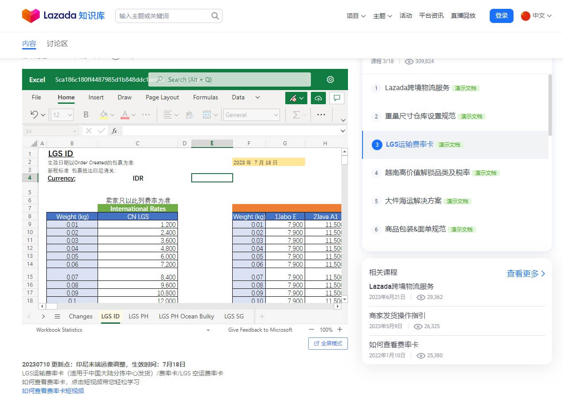
Task: Select column header F
Action: point(249,143)
